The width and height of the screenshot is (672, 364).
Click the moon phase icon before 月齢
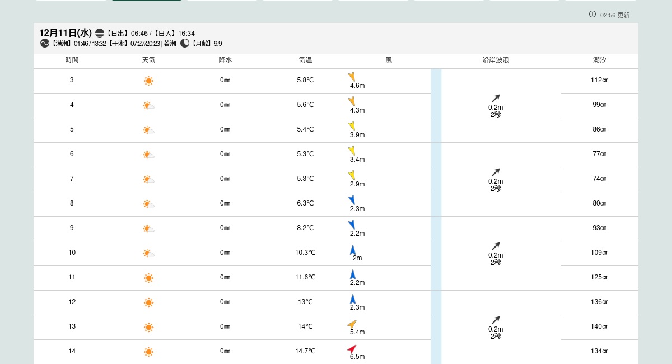click(x=185, y=43)
